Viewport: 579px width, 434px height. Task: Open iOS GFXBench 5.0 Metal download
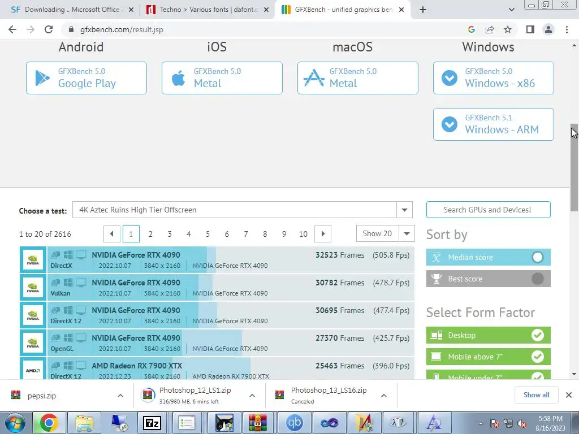(222, 78)
